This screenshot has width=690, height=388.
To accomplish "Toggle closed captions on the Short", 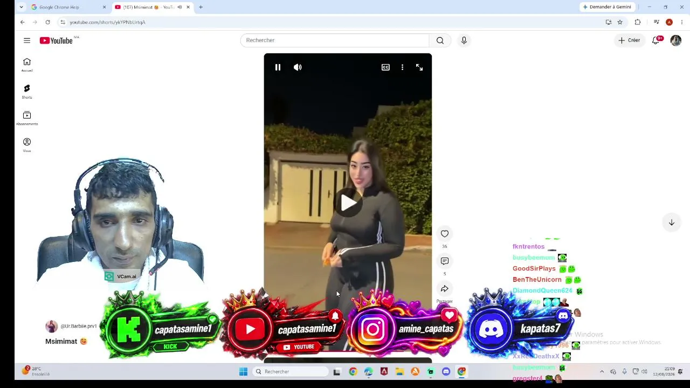I will 385,67.
